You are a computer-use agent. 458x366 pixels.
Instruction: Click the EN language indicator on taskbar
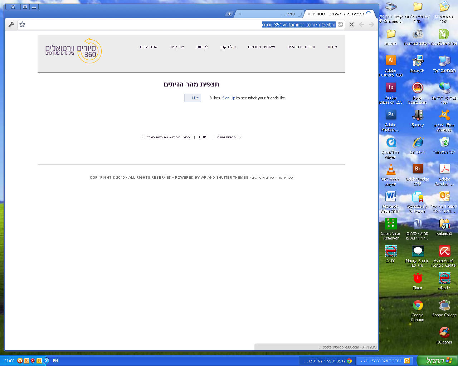coord(55,361)
